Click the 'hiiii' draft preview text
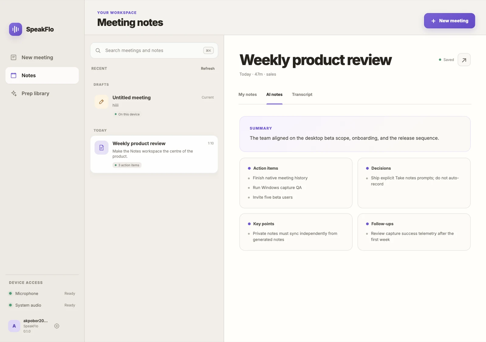The height and width of the screenshot is (342, 486). click(115, 105)
